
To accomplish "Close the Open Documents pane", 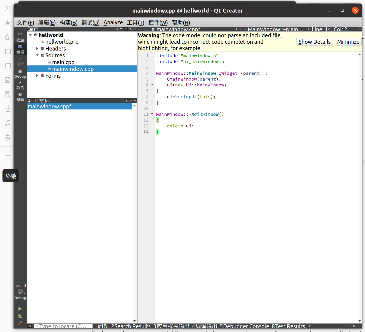I will [135, 101].
